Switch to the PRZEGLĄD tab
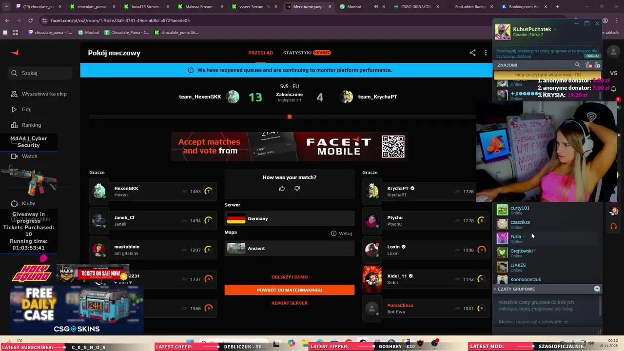This screenshot has width=624, height=351. tap(260, 53)
